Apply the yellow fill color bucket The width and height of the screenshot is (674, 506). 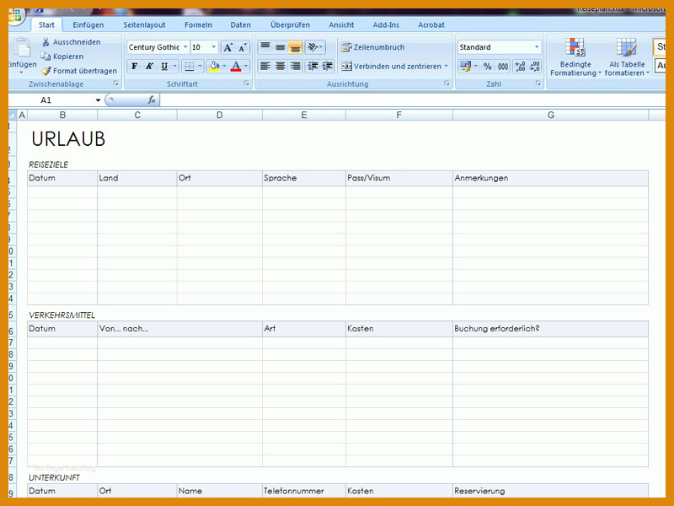(214, 67)
